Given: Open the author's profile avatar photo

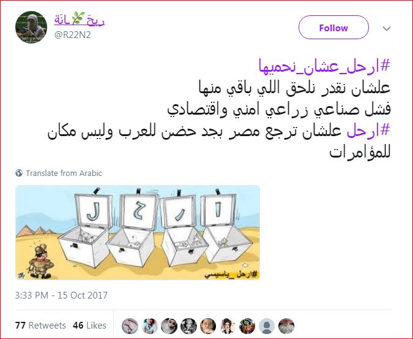Looking at the screenshot, I should tap(31, 27).
